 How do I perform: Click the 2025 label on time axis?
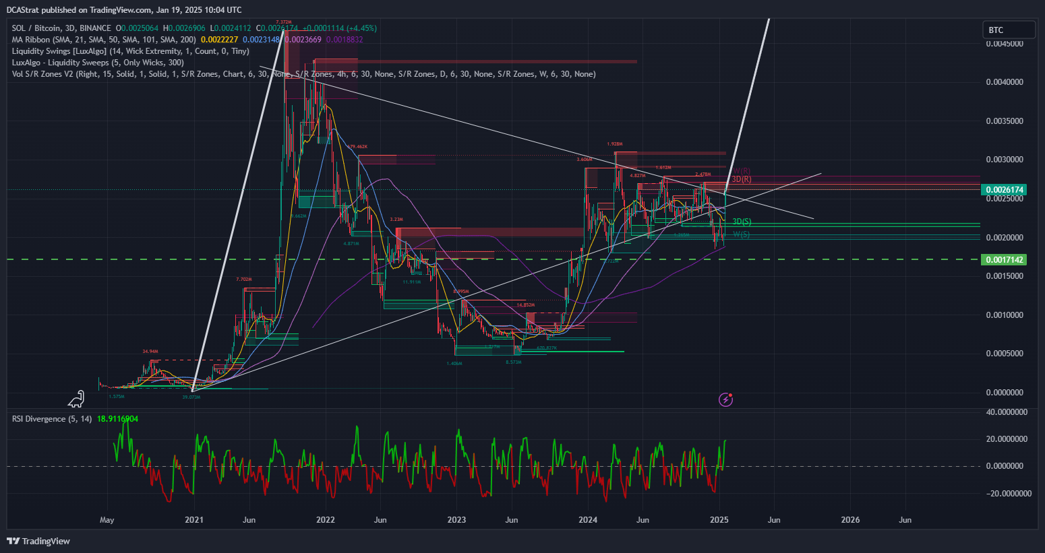click(719, 520)
